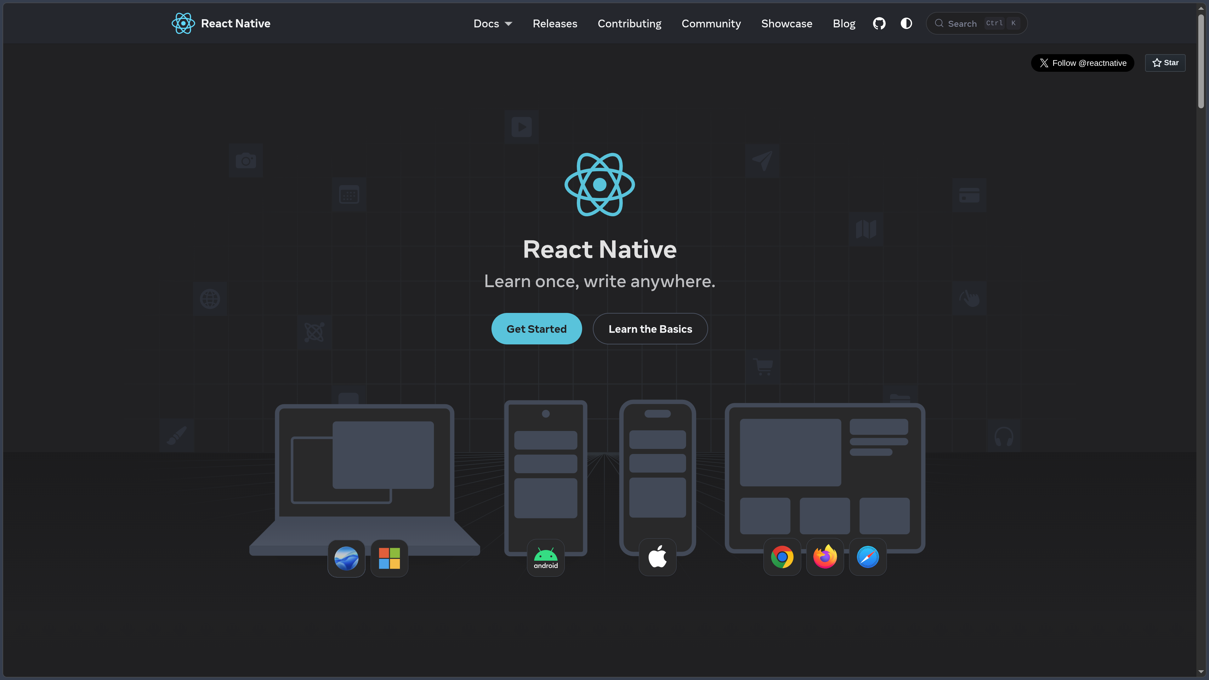Click the Android platform icon
Screen dimensions: 1209x680
(546, 558)
